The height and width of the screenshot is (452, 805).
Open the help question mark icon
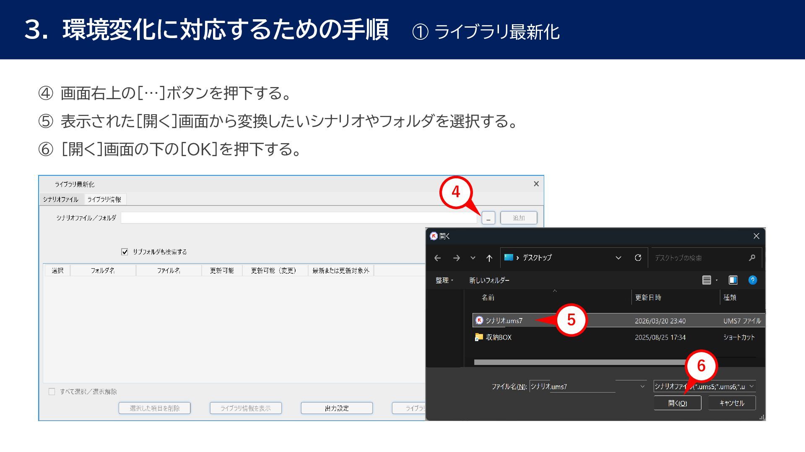[753, 280]
